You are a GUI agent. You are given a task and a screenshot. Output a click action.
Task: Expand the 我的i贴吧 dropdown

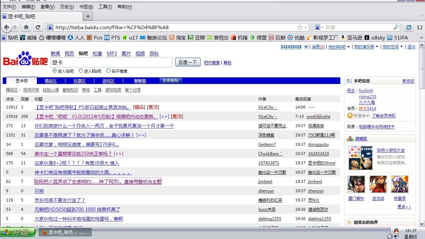coord(348,47)
